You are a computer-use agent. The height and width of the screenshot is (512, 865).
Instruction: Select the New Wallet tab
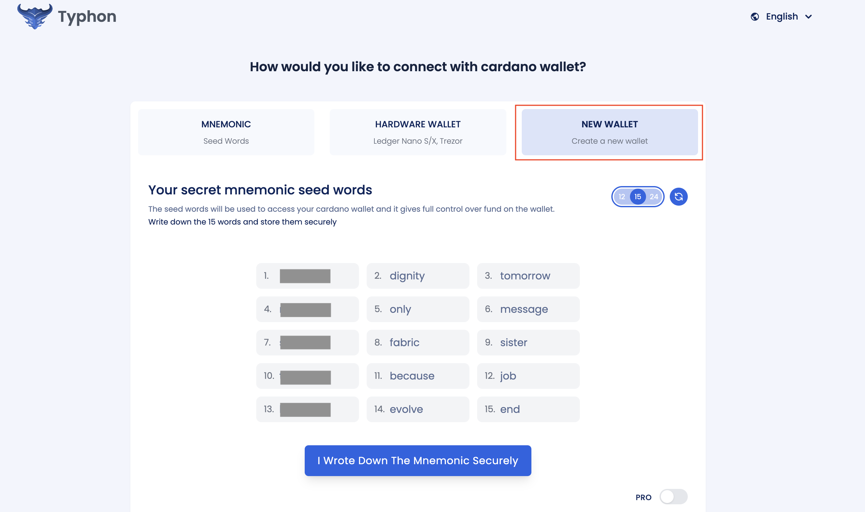pos(609,132)
